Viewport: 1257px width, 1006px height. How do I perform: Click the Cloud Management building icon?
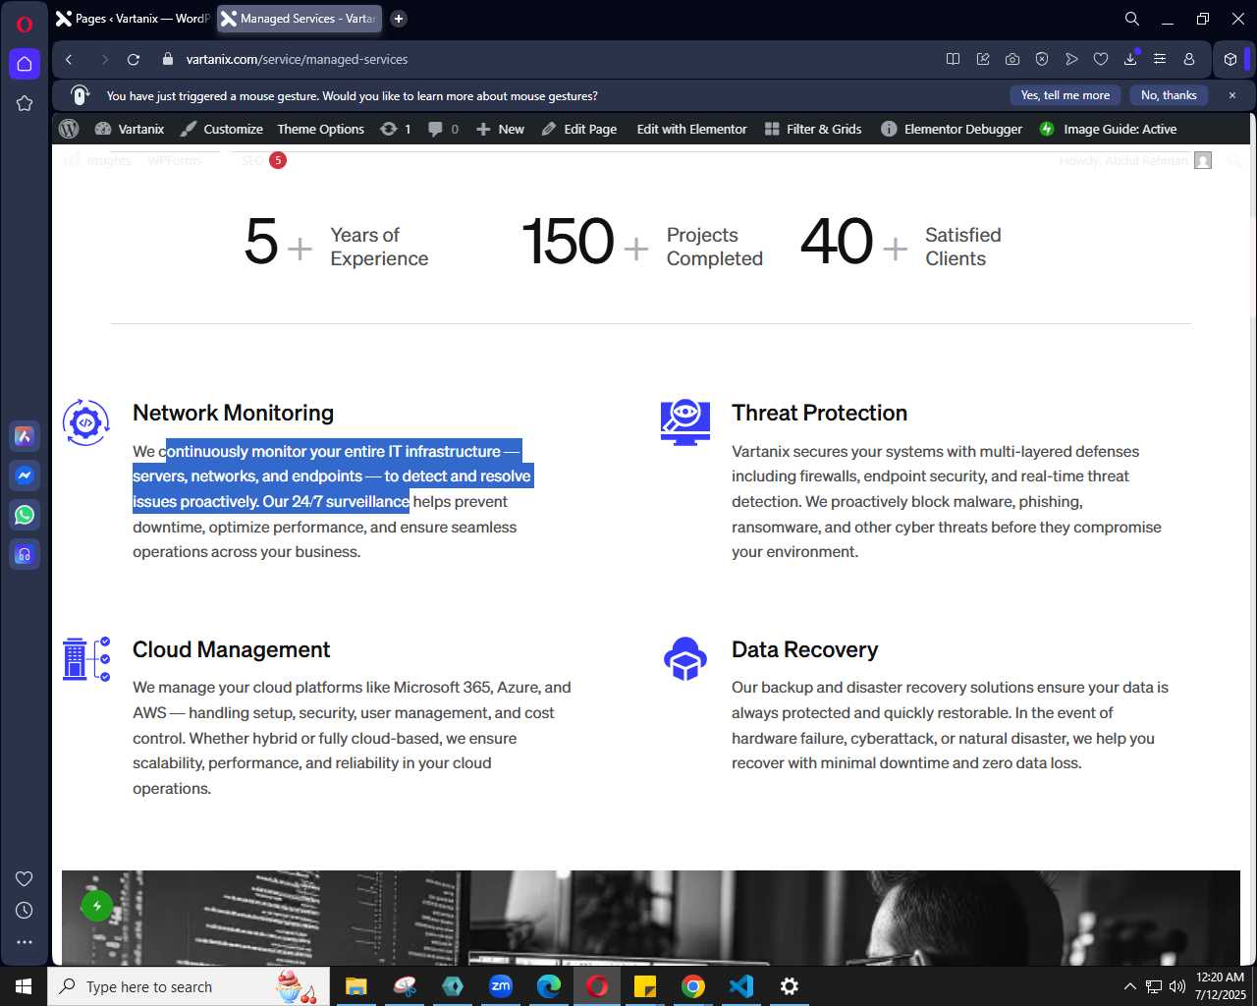pos(86,658)
